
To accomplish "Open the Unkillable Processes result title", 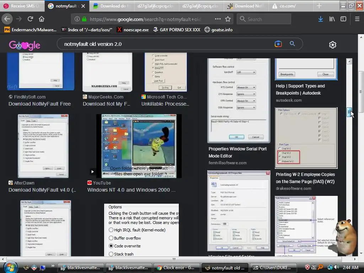I will click(x=165, y=104).
